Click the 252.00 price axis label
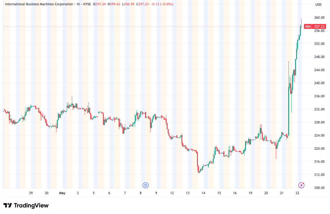The height and width of the screenshot is (214, 330). (319, 44)
